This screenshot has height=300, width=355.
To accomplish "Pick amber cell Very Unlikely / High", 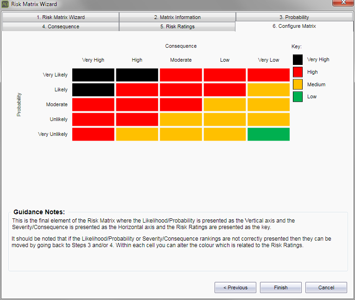I will click(137, 134).
